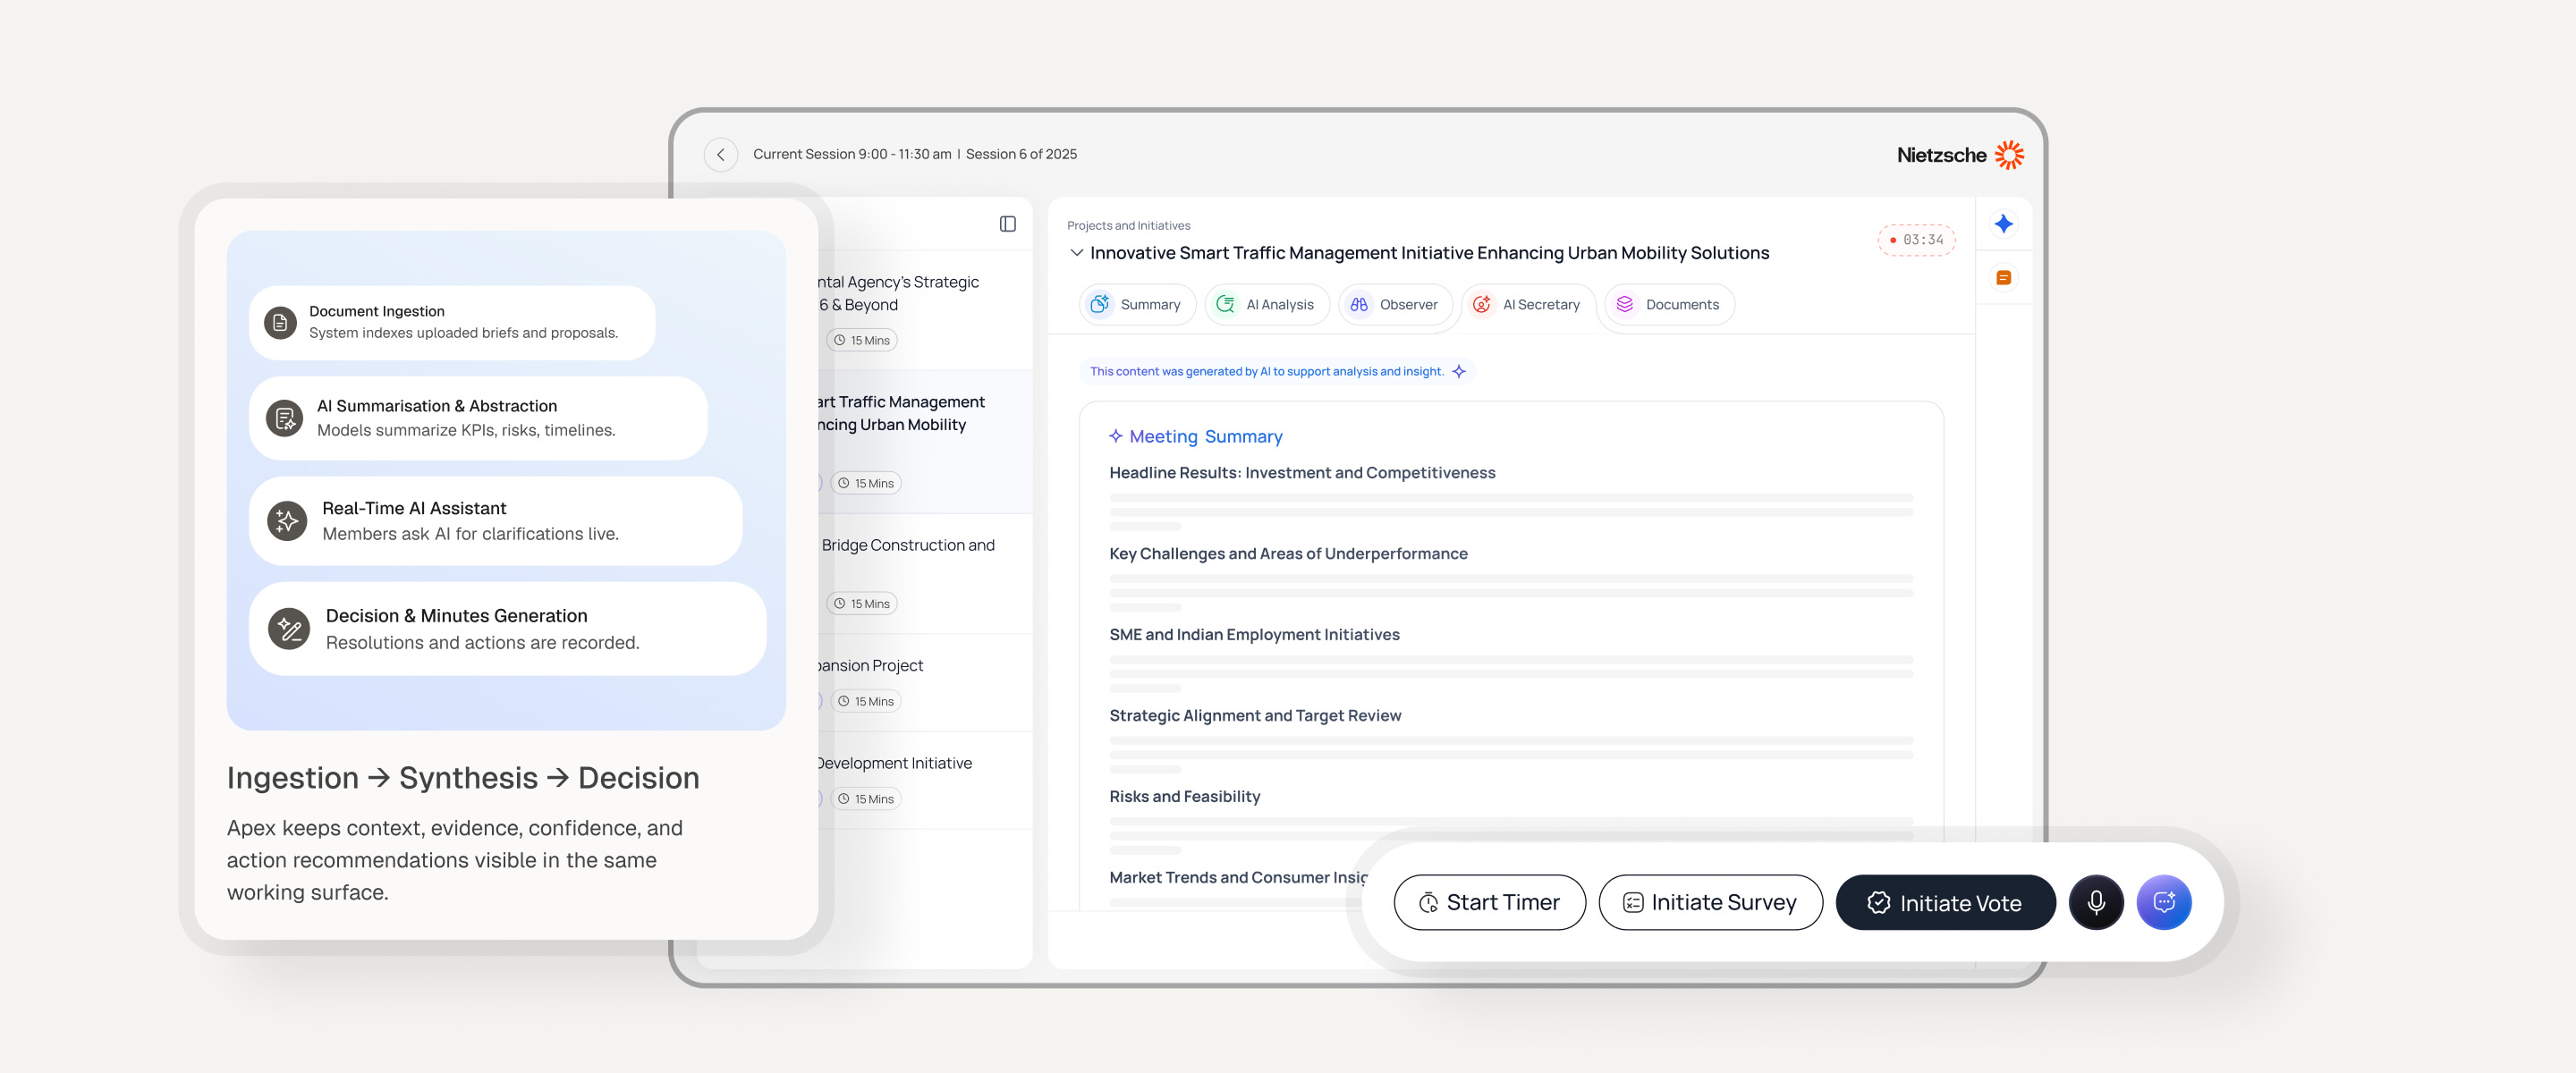
Task: Click the Decision & Minutes Generation card
Action: pyautogui.click(x=508, y=629)
